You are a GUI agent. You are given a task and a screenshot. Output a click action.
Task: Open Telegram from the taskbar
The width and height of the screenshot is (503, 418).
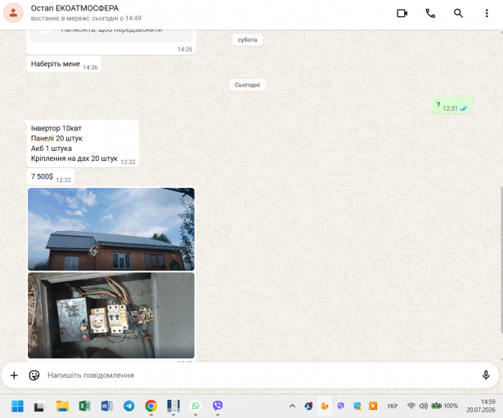coord(129,406)
